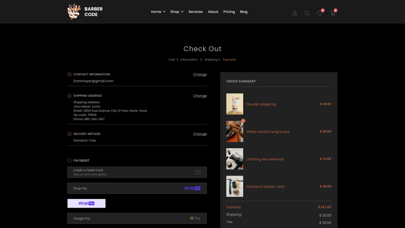Click the Zip code: 79929 line

85,115
